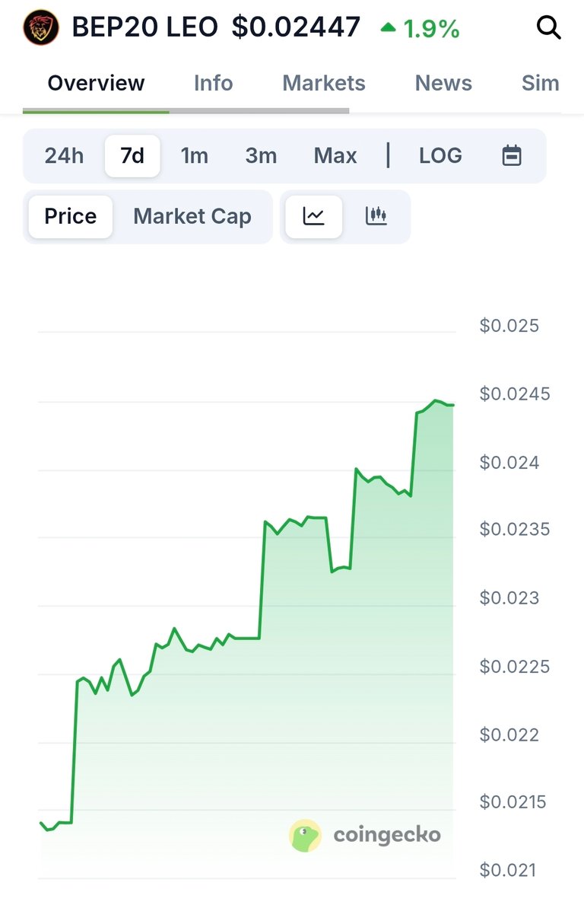This screenshot has height=908, width=584.
Task: Switch to the Markets tab
Action: 324,84
